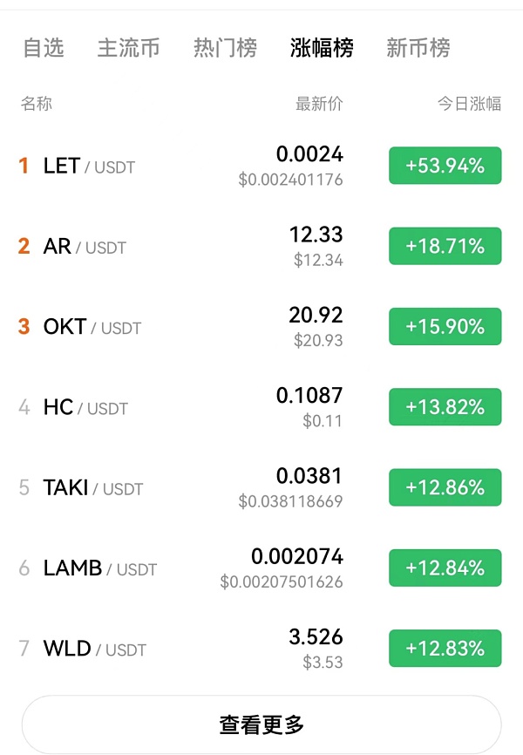The width and height of the screenshot is (523, 755).
Task: Select the OKT / USDT row
Action: click(92, 327)
